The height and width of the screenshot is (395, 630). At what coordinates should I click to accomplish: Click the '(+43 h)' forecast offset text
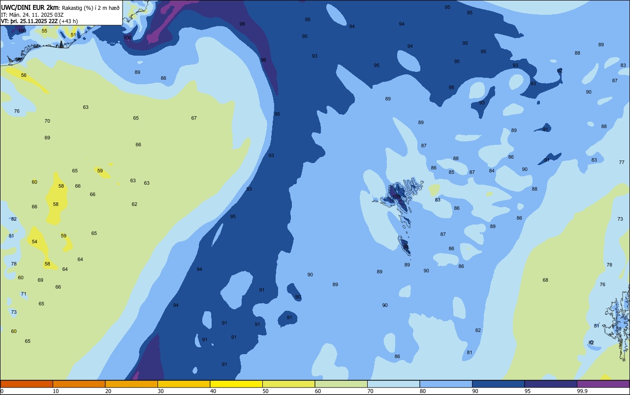click(x=68, y=21)
